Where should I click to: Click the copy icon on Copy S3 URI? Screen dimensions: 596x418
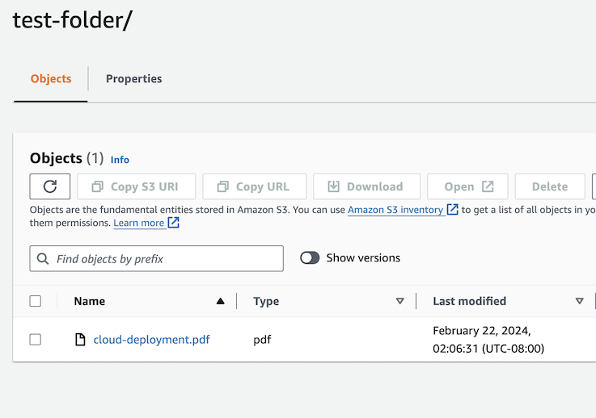[98, 186]
